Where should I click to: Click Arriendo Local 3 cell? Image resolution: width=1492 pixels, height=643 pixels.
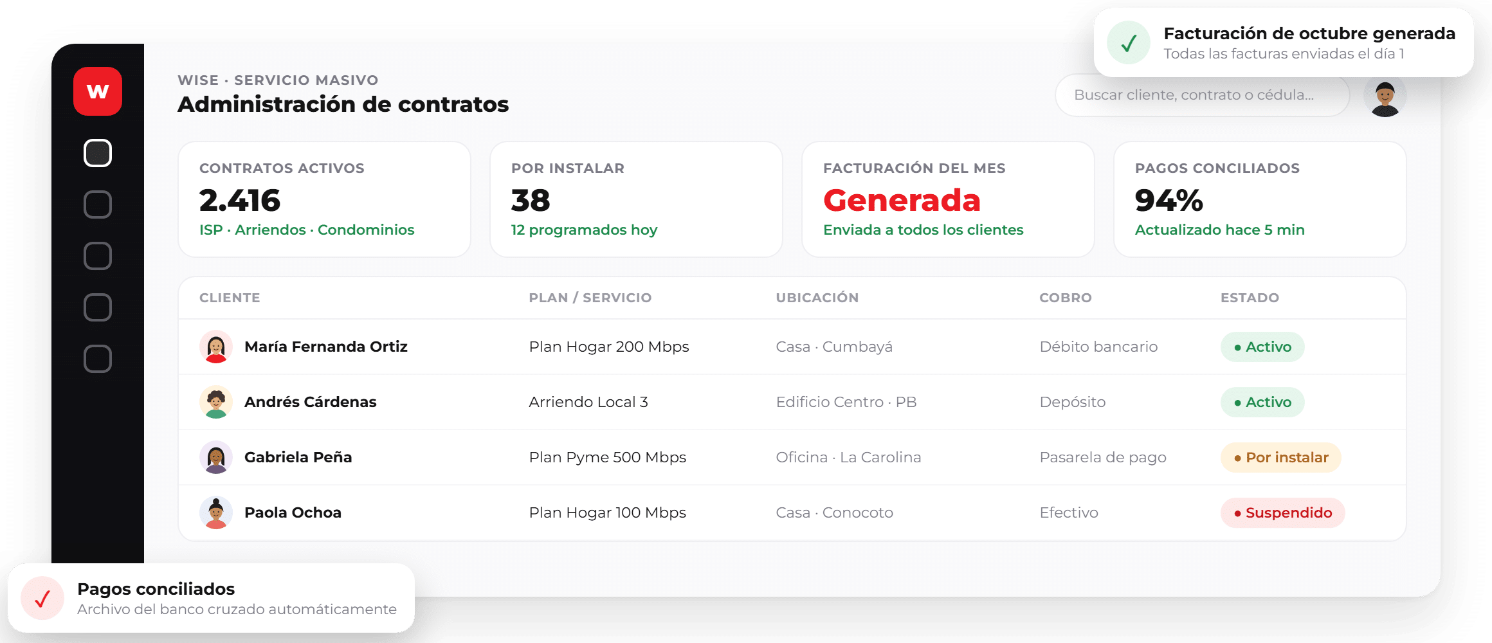click(588, 402)
